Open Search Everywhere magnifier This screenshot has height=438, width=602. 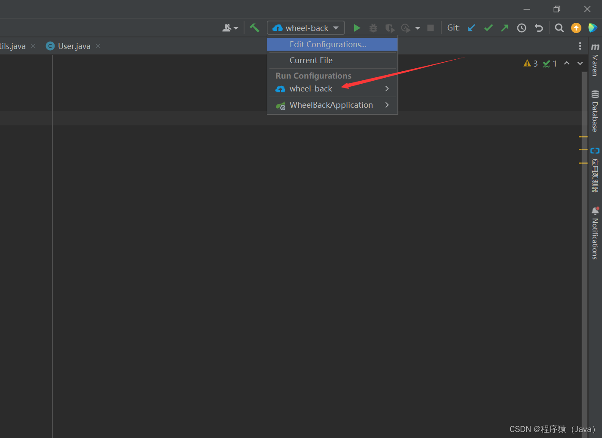559,28
